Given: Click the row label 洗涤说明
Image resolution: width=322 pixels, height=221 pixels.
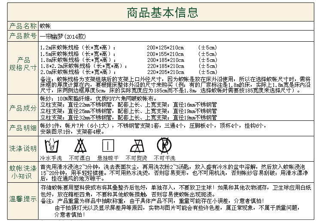Looking at the screenshot, I should [x=23, y=148].
